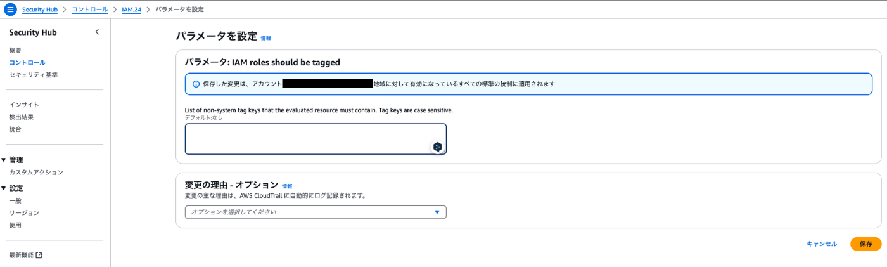Open 最新機能 link in the sidebar

point(22,255)
